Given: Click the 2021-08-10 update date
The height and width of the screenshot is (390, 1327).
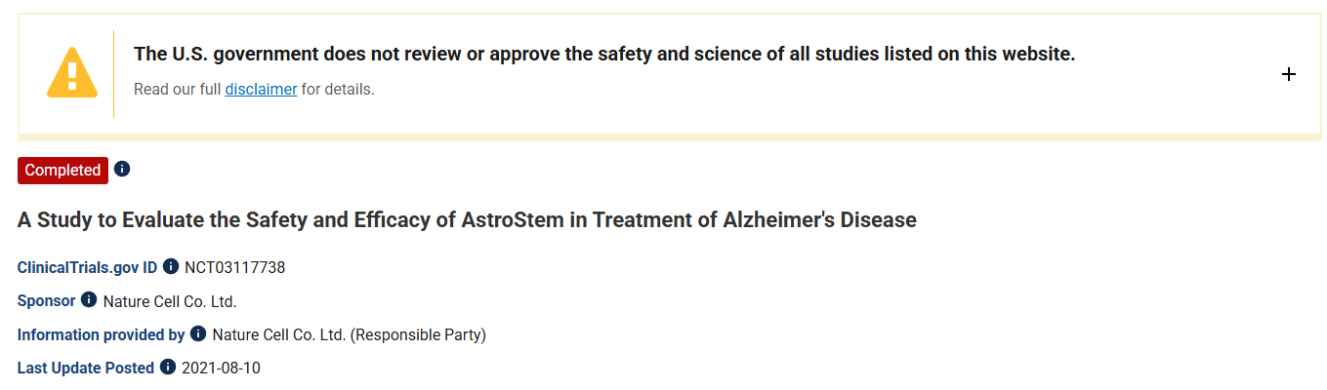Looking at the screenshot, I should 221,369.
